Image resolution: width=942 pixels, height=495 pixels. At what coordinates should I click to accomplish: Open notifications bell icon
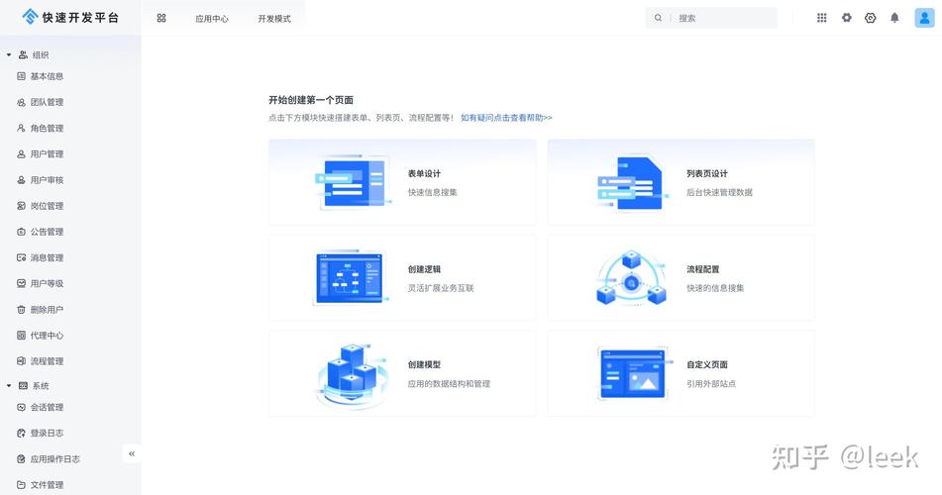(x=894, y=18)
